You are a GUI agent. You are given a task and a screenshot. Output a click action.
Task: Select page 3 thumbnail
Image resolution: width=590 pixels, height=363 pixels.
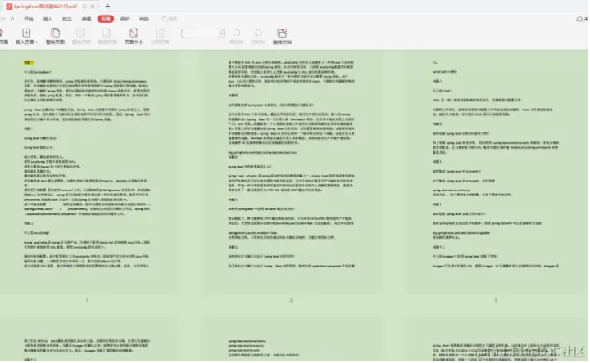496,172
